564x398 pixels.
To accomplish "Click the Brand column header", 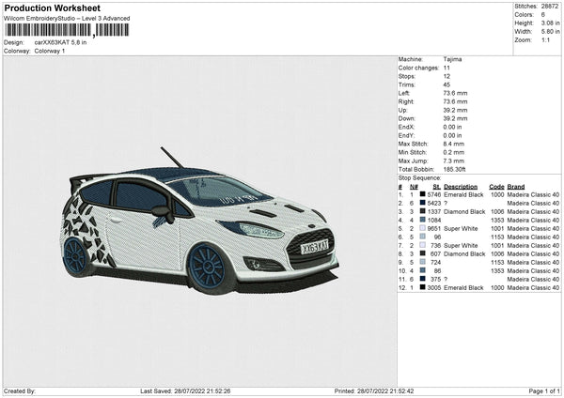I will (x=516, y=187).
